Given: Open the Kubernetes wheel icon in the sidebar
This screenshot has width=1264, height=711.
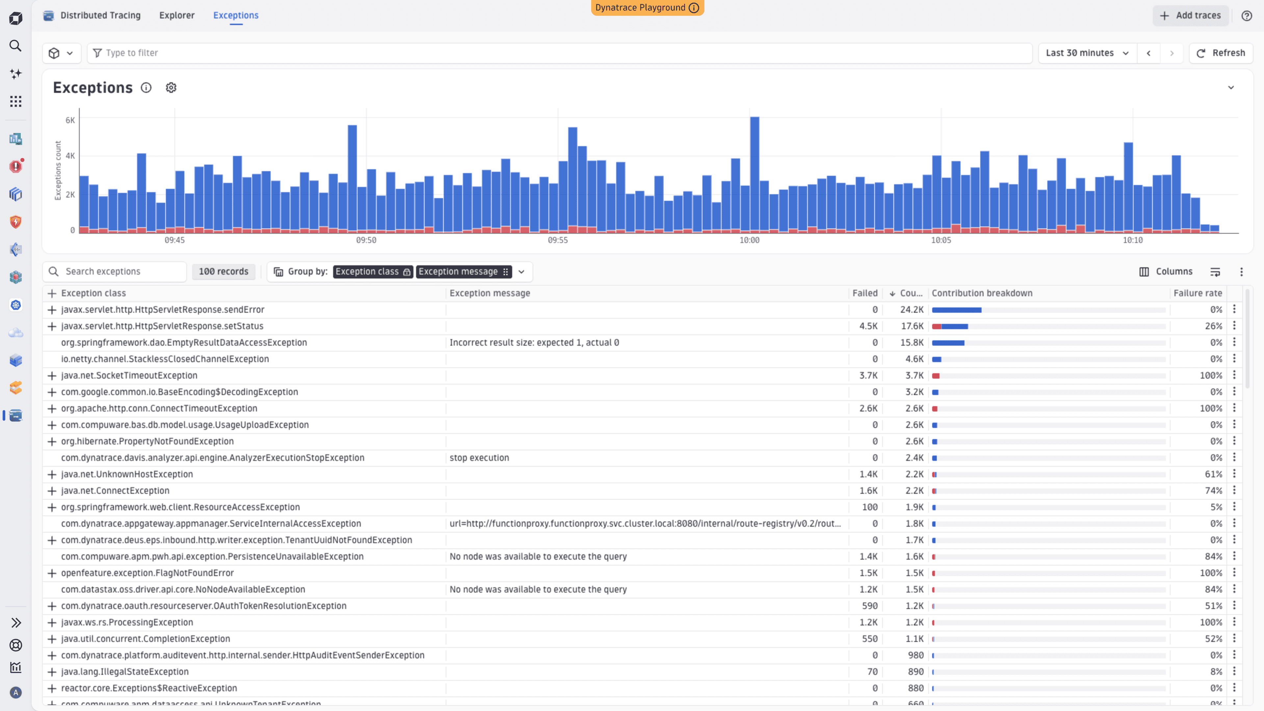Looking at the screenshot, I should point(16,305).
